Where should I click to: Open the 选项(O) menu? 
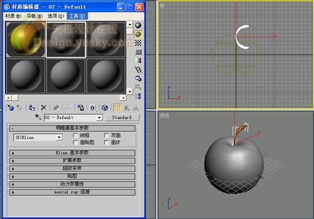56,16
